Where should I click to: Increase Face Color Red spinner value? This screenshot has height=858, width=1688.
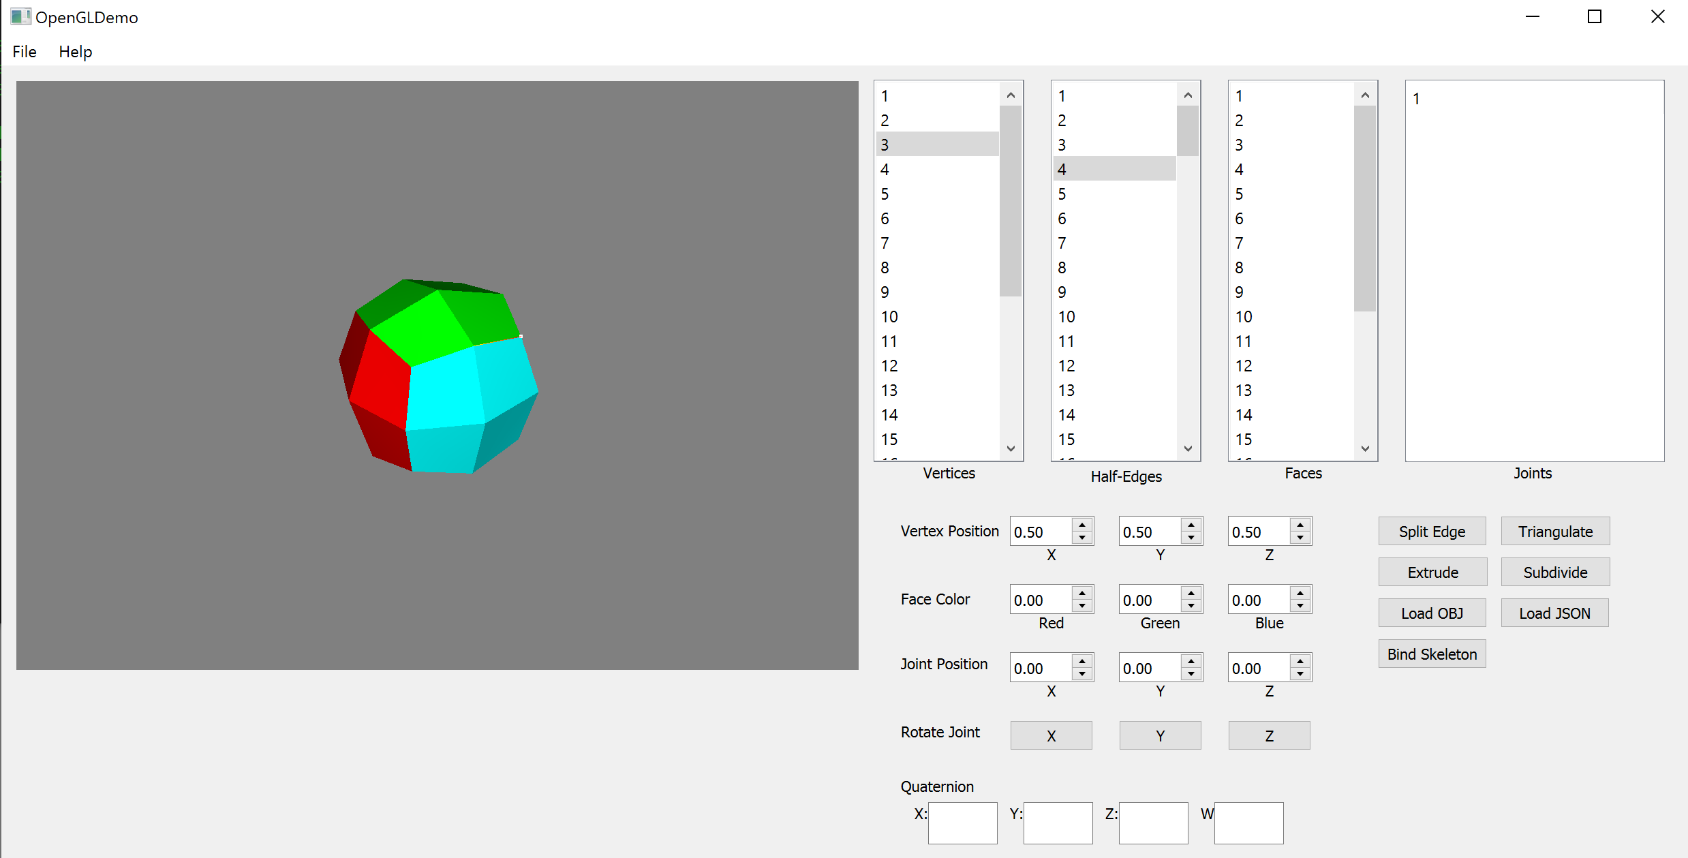1082,593
